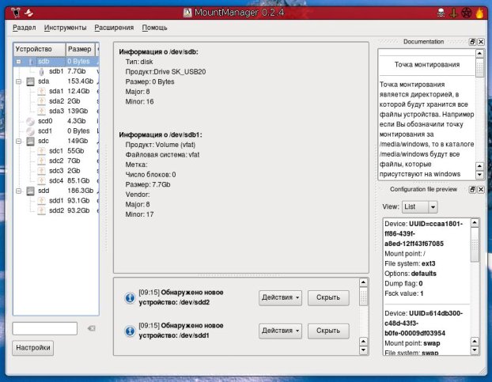
Task: Open the Инструменты menu
Action: tap(66, 28)
